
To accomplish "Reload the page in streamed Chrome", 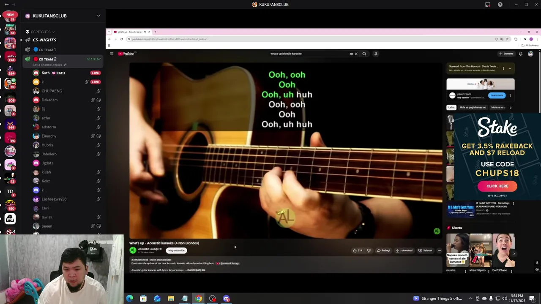I will point(121,39).
